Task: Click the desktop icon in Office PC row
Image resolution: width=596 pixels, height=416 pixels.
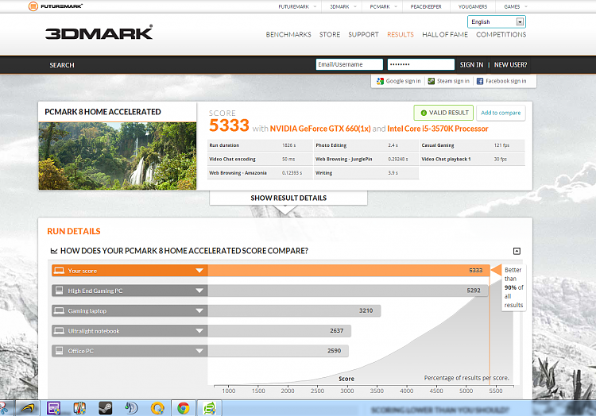Action: pos(59,351)
